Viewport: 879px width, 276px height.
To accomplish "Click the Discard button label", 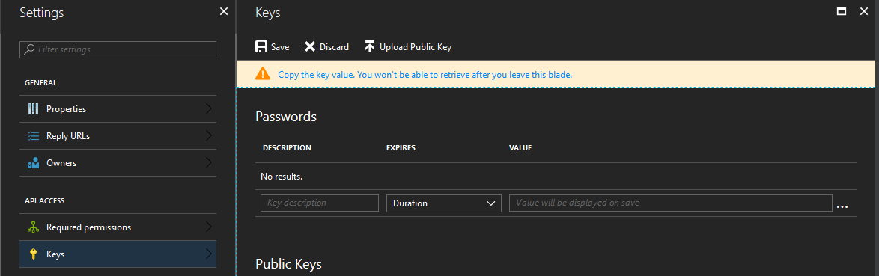I will click(x=334, y=47).
